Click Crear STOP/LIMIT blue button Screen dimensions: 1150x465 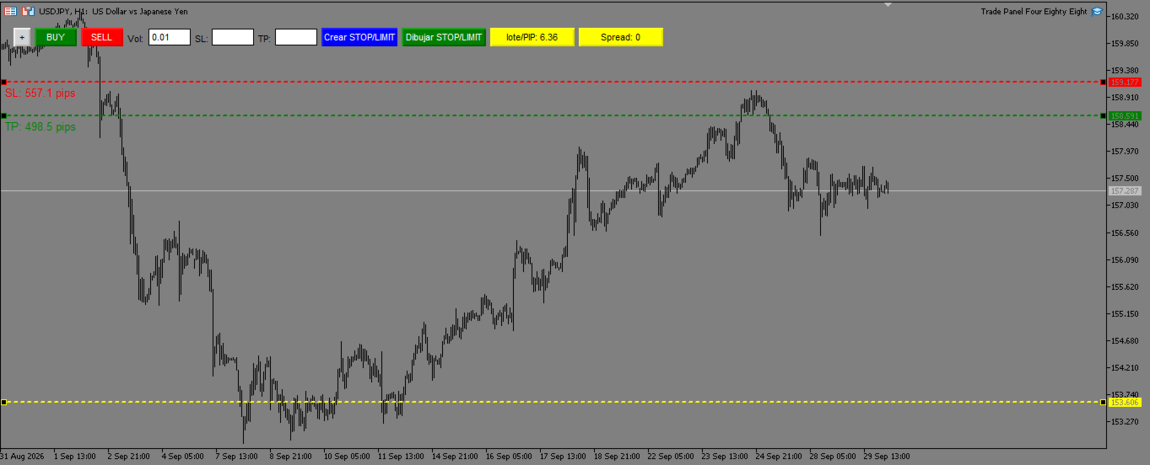(x=359, y=37)
